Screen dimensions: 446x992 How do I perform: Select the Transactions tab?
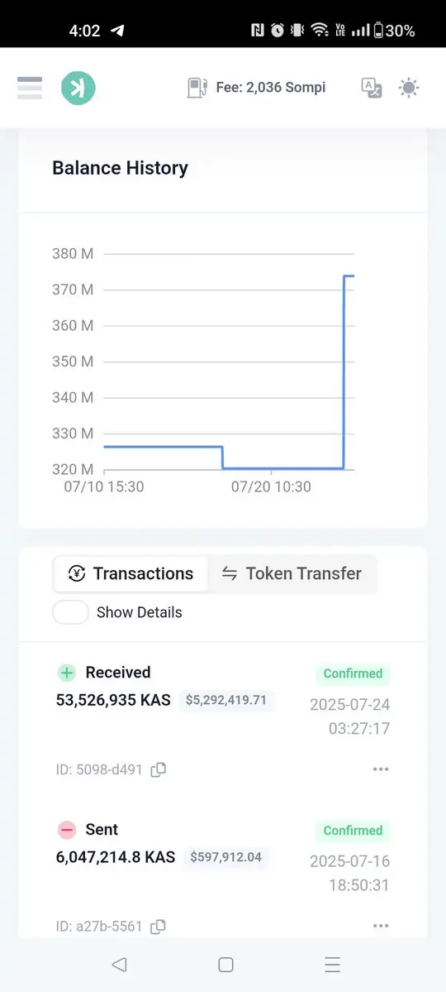tap(130, 574)
